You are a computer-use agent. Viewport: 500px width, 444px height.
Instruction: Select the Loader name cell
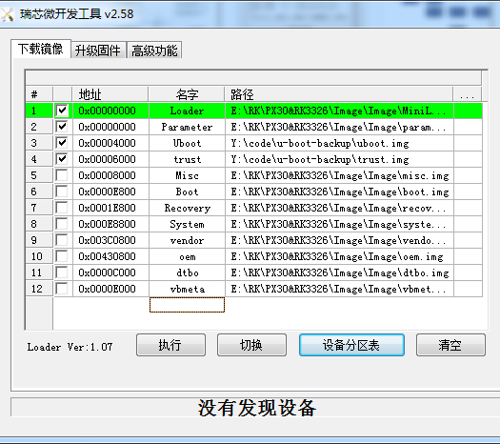point(187,111)
